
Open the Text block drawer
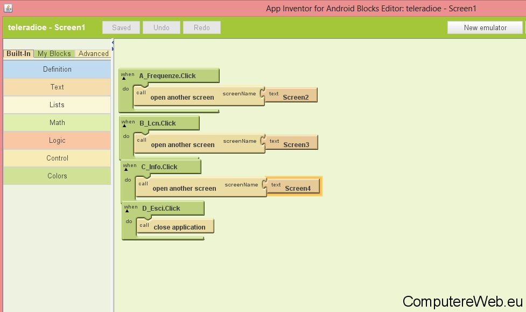pyautogui.click(x=57, y=87)
